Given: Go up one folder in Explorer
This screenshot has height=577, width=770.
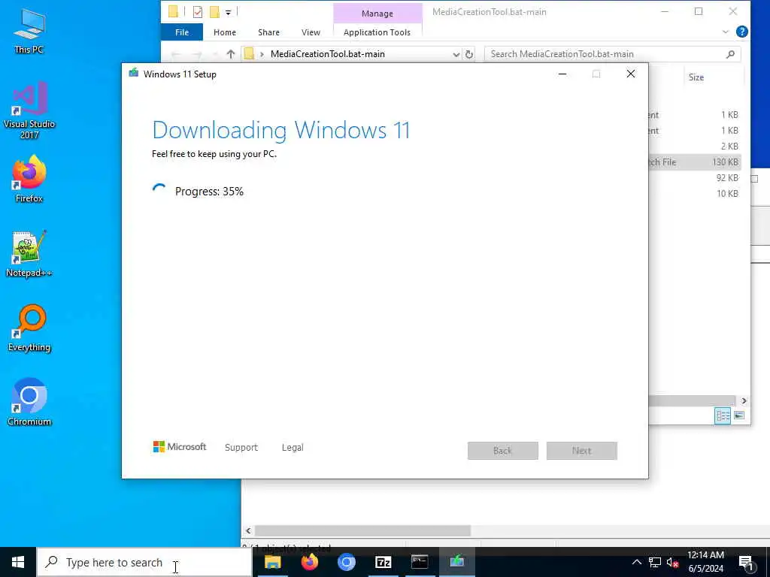Looking at the screenshot, I should 230,54.
